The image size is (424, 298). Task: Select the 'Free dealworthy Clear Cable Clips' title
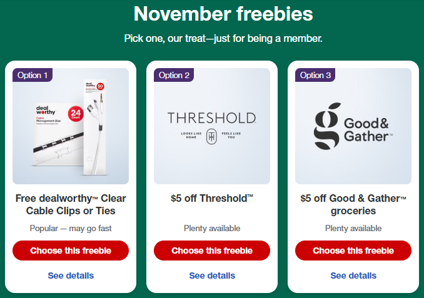coord(71,204)
